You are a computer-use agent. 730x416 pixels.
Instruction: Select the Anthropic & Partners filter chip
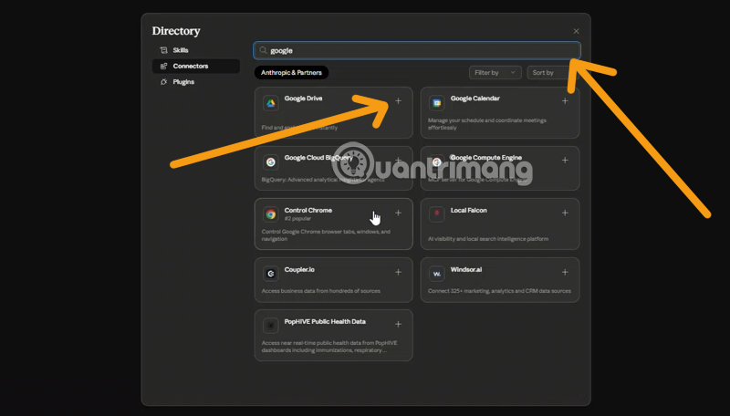coord(291,73)
